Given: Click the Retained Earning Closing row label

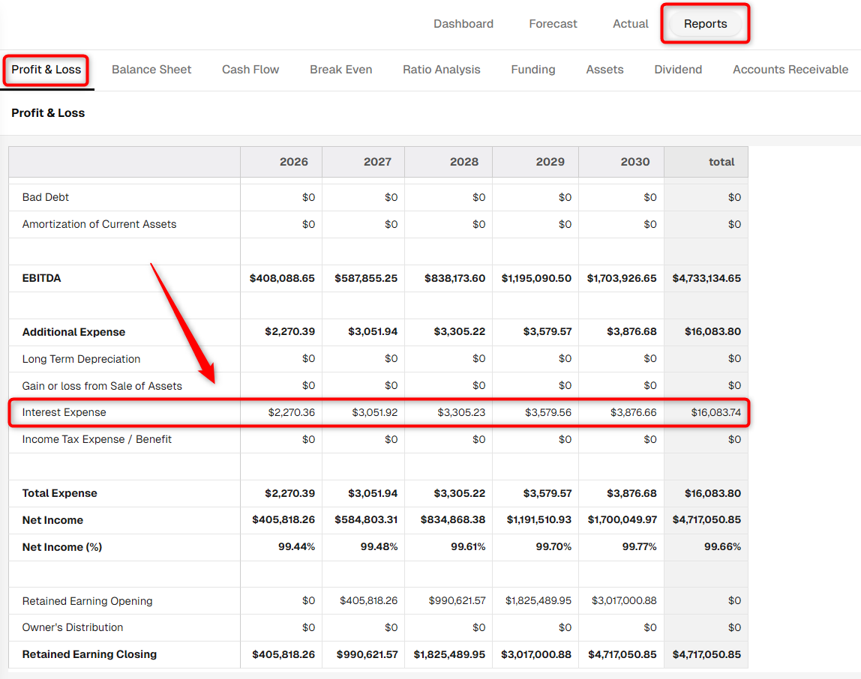Looking at the screenshot, I should tap(89, 654).
